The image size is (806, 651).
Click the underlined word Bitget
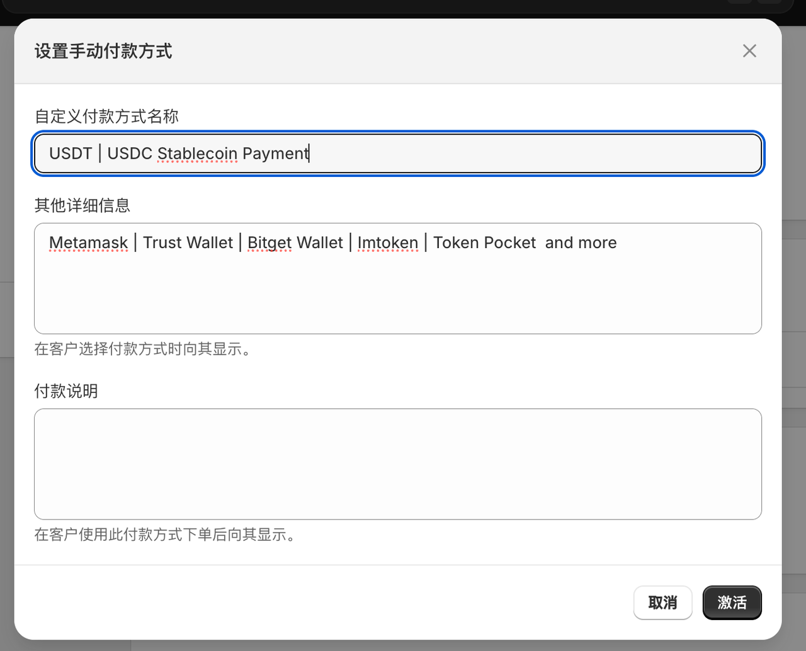270,243
